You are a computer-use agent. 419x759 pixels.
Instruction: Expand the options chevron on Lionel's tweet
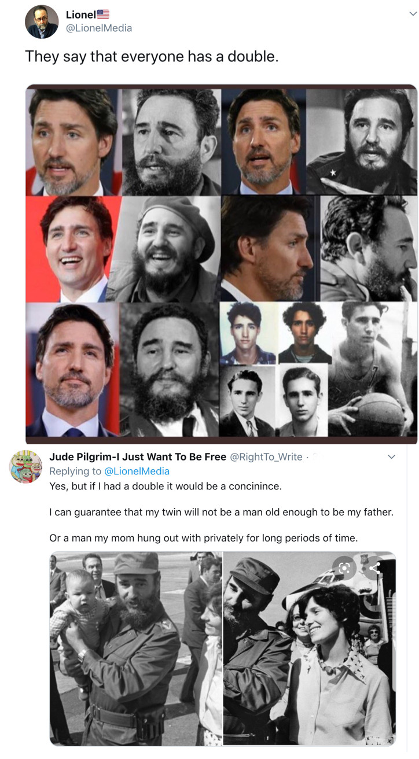click(x=413, y=14)
